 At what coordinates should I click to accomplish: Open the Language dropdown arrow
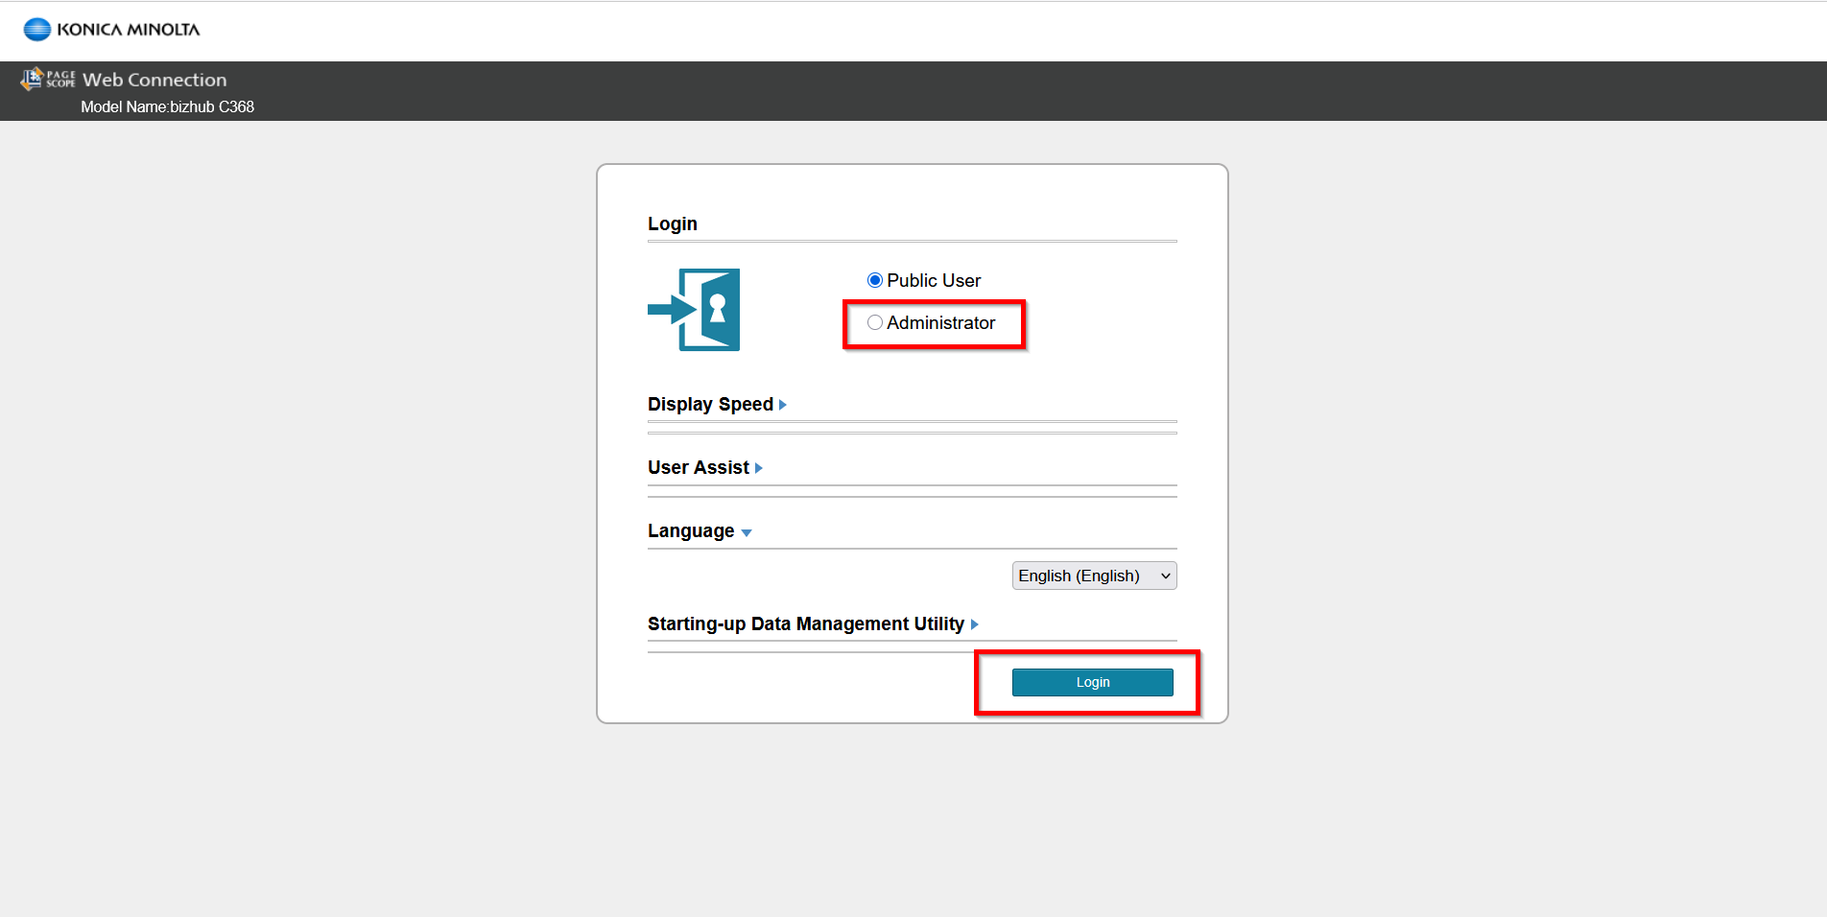[x=747, y=531]
